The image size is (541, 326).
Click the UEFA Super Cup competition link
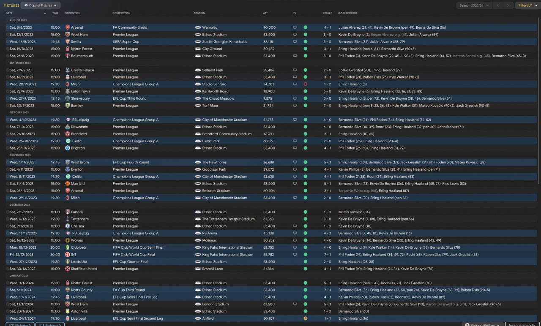pos(126,42)
